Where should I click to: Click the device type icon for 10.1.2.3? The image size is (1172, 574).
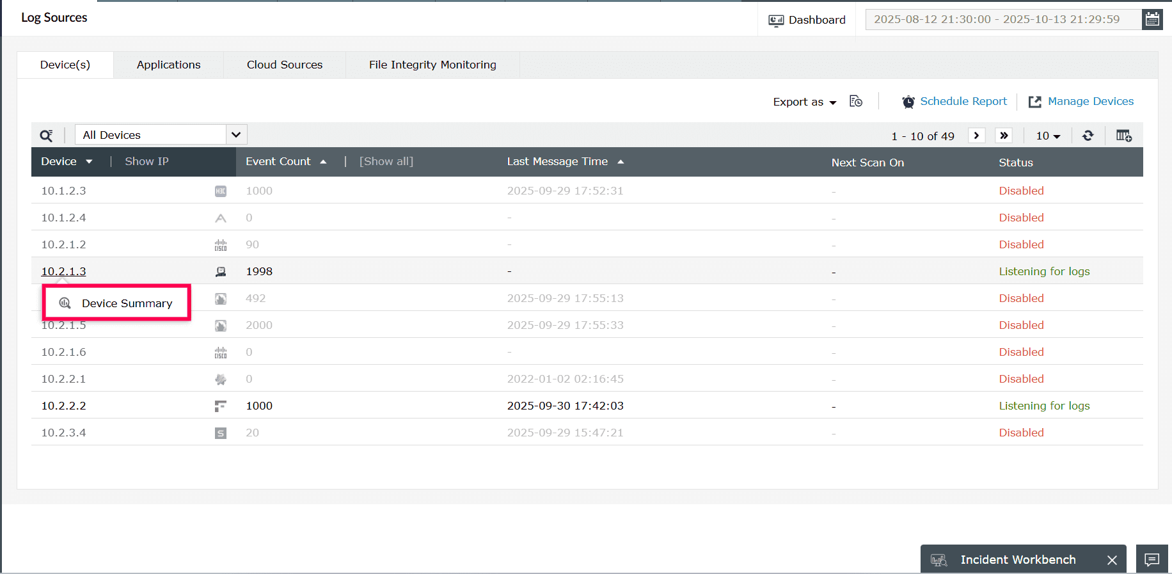click(x=221, y=191)
